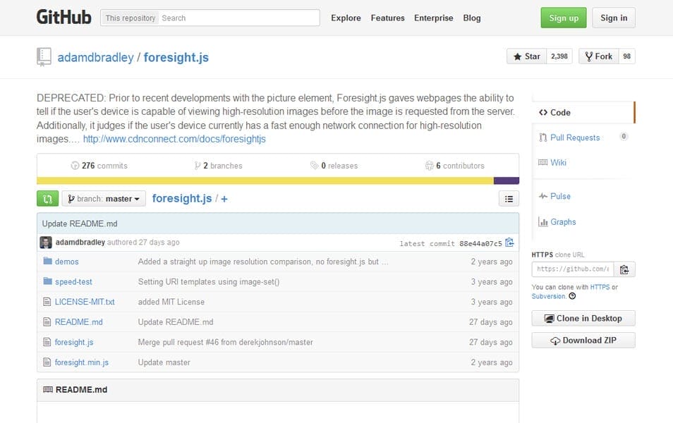Open the branch: master dropdown
The width and height of the screenshot is (673, 423).
(x=103, y=198)
